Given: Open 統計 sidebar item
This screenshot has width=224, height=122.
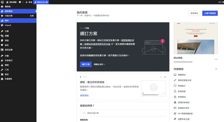Looking at the screenshot, I should pyautogui.click(x=18, y=21).
